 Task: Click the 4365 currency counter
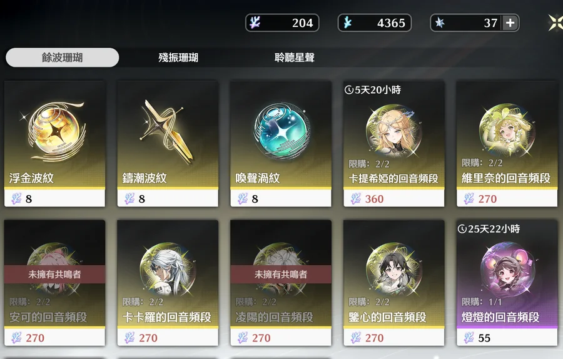(x=375, y=23)
